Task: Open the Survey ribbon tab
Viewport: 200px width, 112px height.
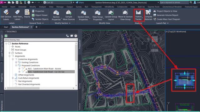Action: point(79,7)
